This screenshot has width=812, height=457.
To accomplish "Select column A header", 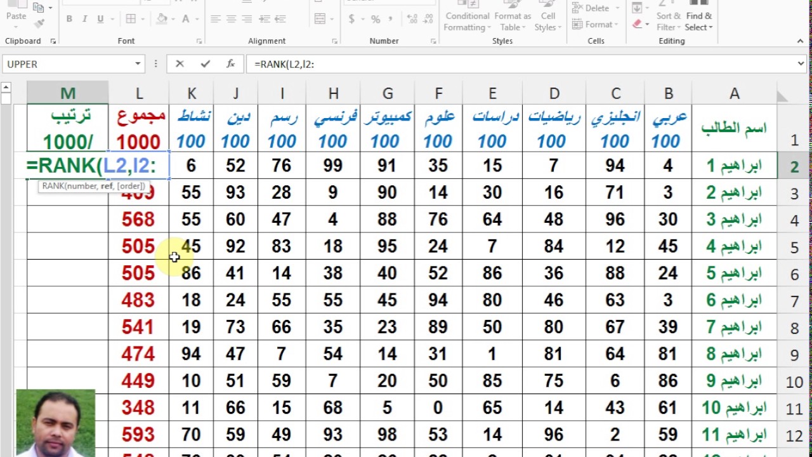I will 734,94.
